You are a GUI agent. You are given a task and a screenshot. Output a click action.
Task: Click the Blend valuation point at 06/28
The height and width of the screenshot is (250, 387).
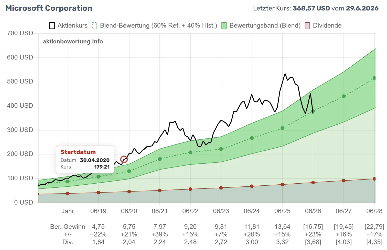point(374,78)
